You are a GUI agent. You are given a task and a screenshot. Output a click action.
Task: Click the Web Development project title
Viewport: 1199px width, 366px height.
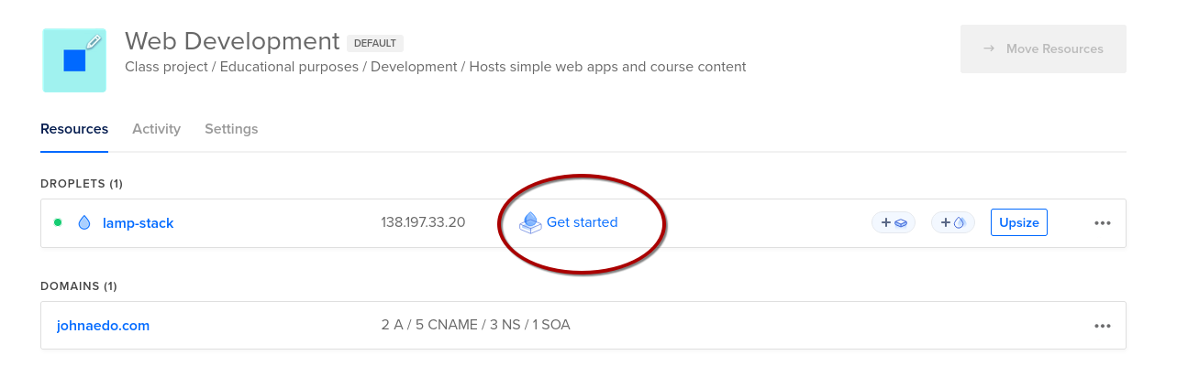pos(232,41)
